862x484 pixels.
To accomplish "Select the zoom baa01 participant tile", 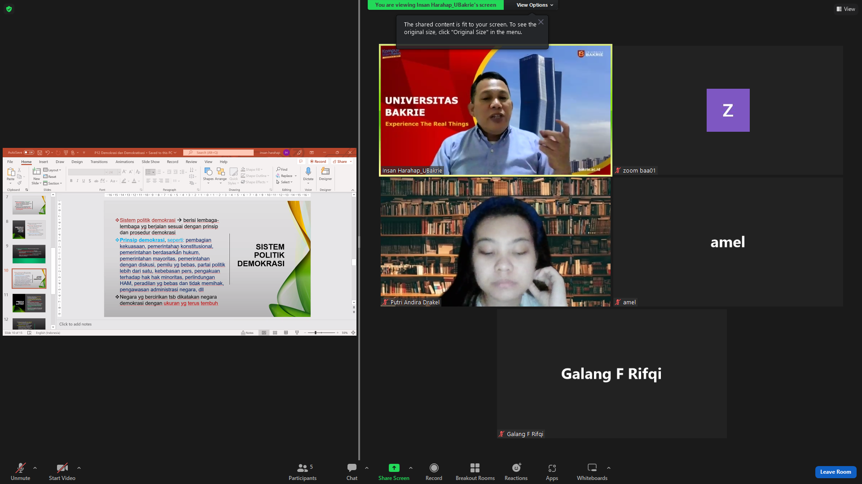I will (728, 110).
